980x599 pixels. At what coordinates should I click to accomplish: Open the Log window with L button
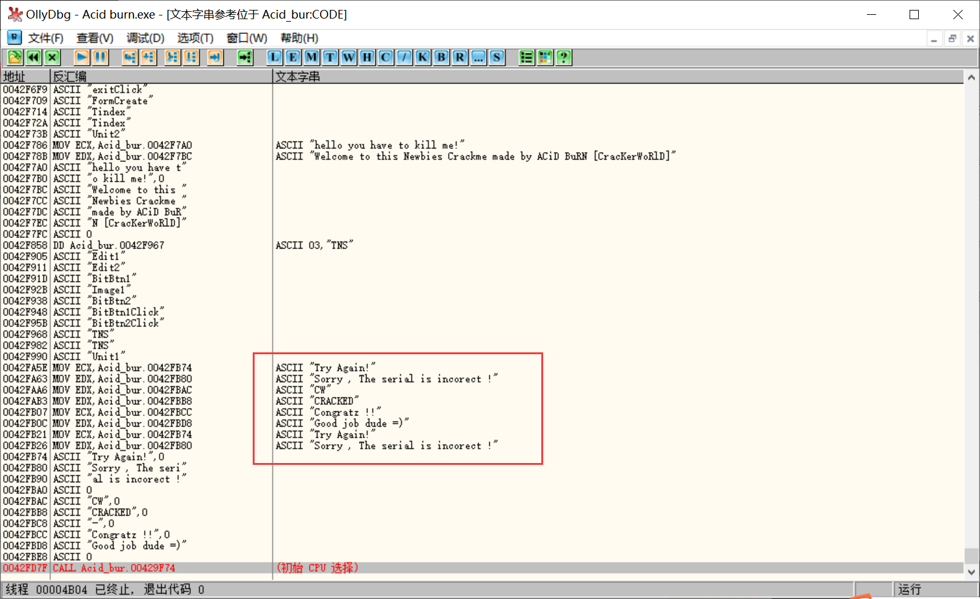(274, 57)
